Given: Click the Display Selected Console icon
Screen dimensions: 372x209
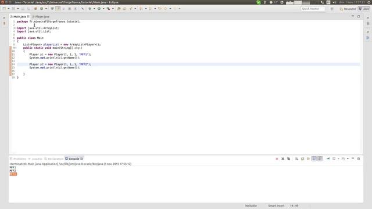Looking at the screenshot, I should click(334, 158).
